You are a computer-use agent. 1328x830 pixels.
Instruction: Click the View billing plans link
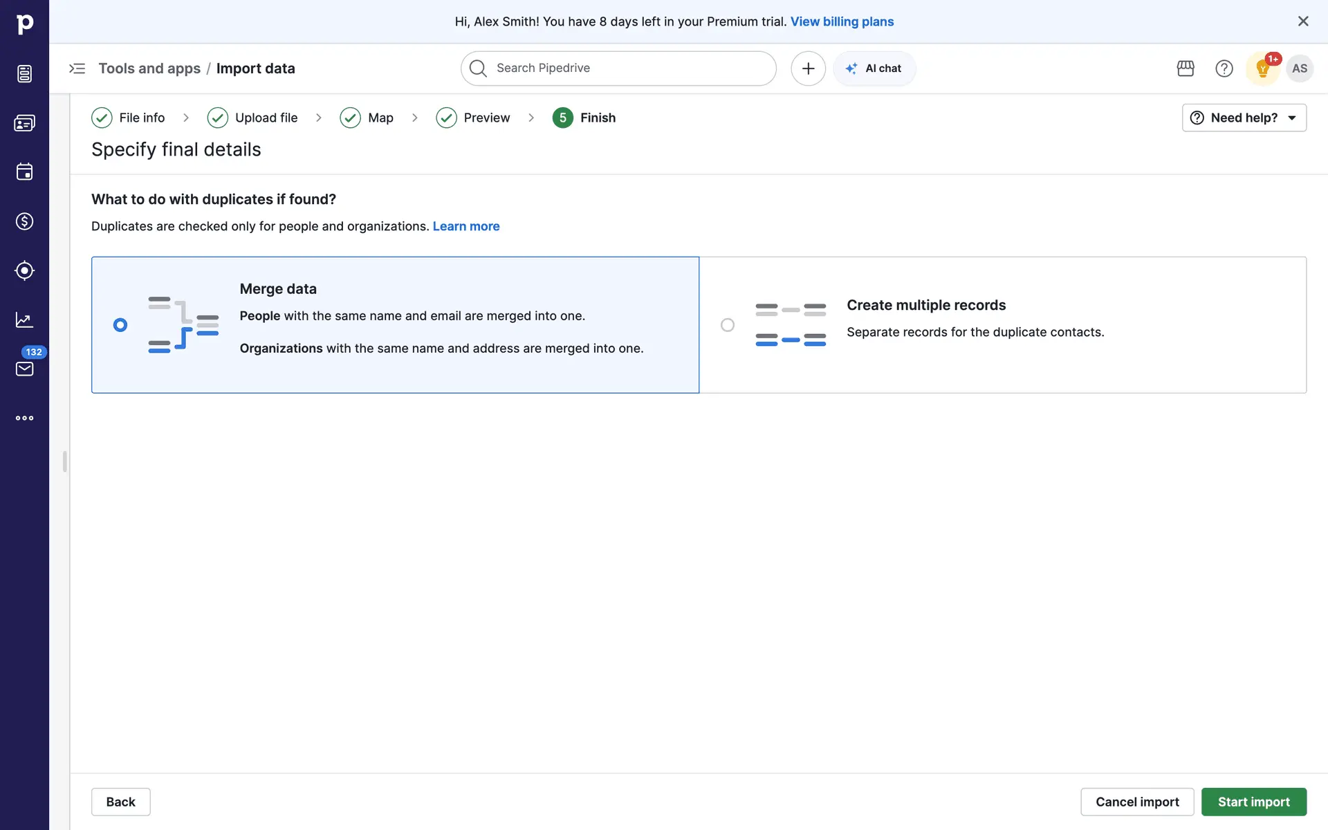842,21
